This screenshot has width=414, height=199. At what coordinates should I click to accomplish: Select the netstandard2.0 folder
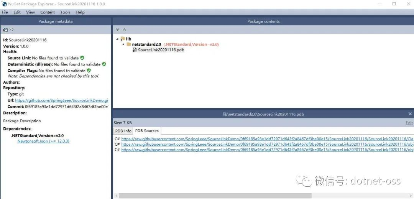point(146,44)
